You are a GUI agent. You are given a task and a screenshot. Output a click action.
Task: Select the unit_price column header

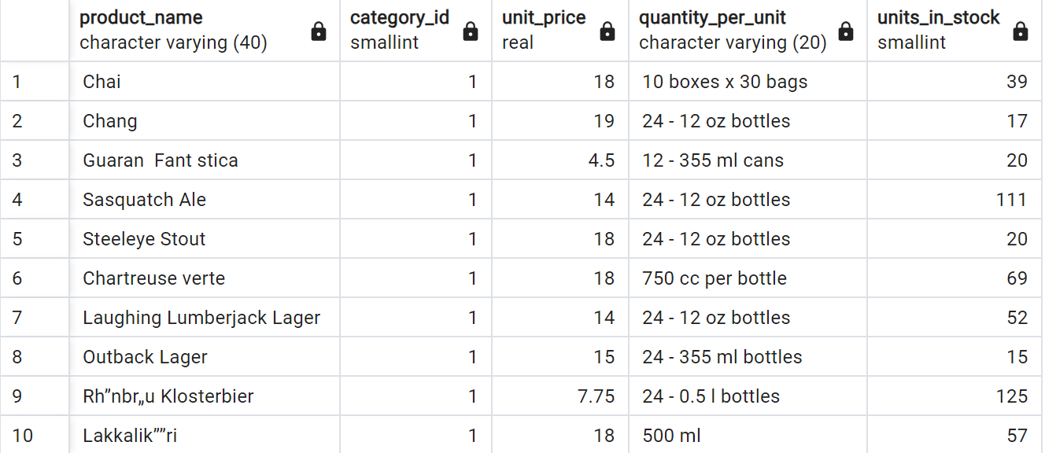click(560, 31)
